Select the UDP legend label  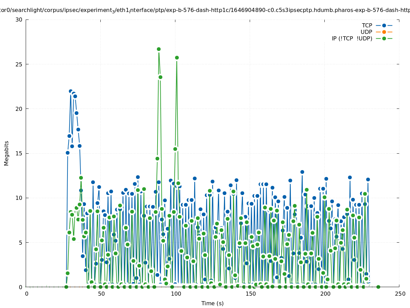[366, 32]
